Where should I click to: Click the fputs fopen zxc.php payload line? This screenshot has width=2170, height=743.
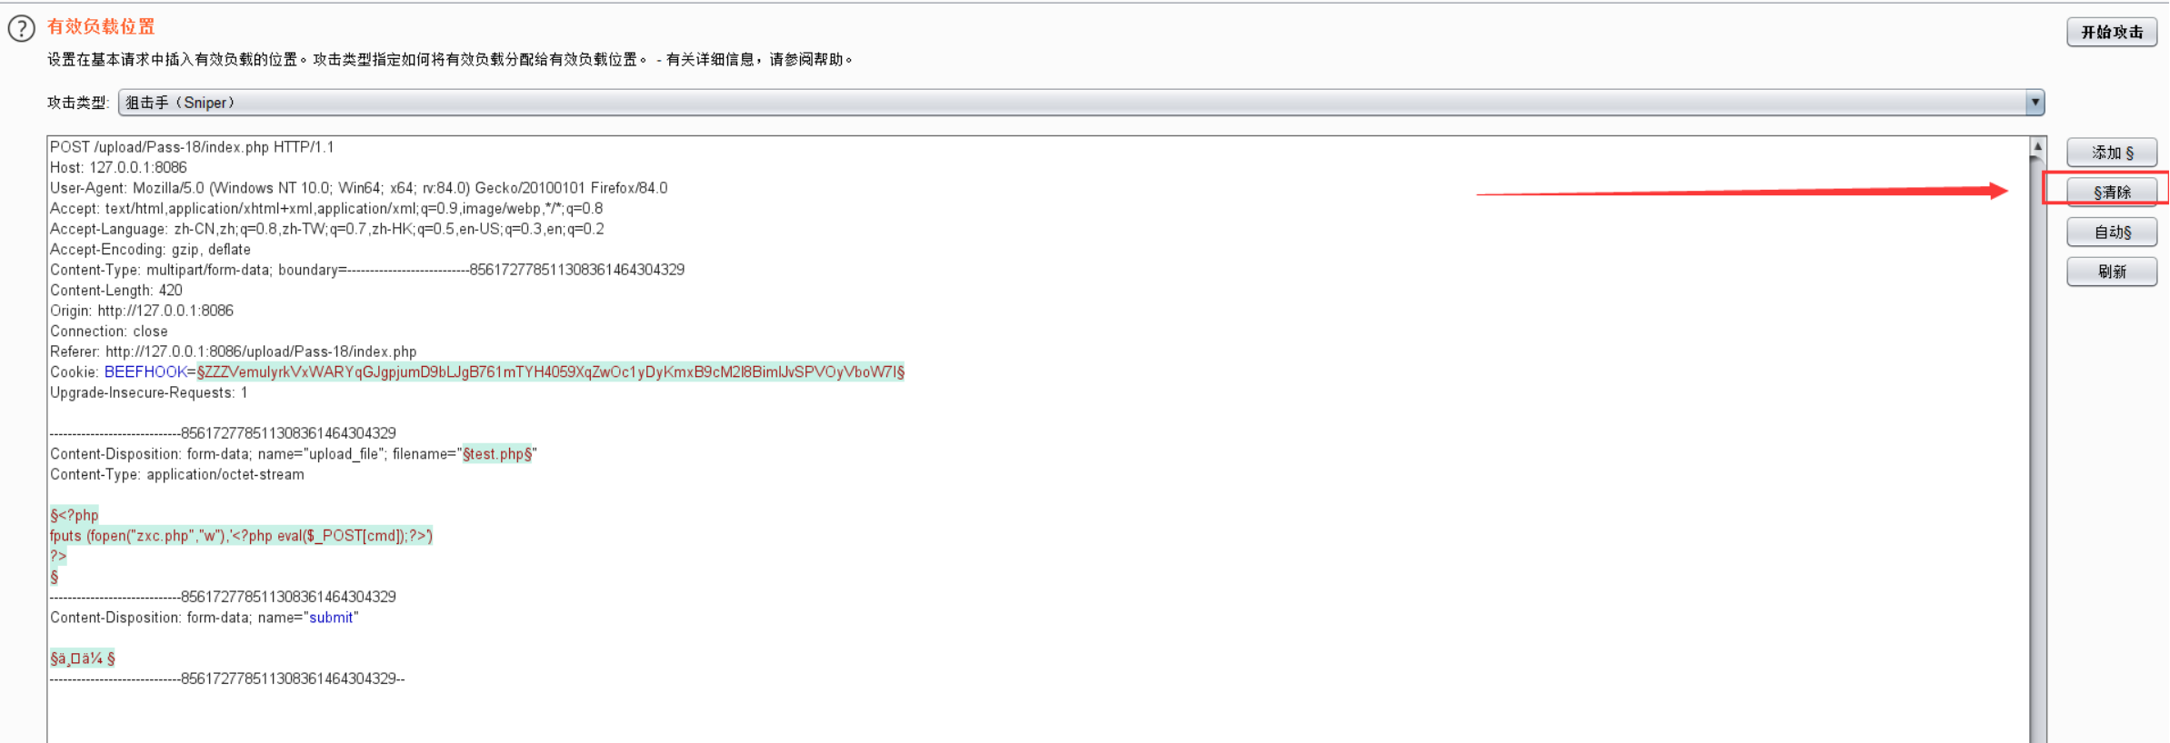[x=241, y=535]
